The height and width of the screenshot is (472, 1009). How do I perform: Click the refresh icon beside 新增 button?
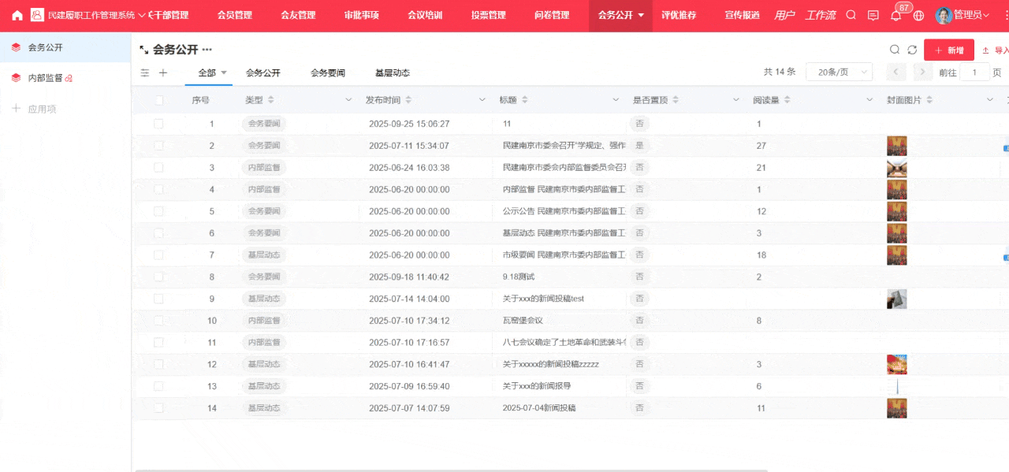912,50
